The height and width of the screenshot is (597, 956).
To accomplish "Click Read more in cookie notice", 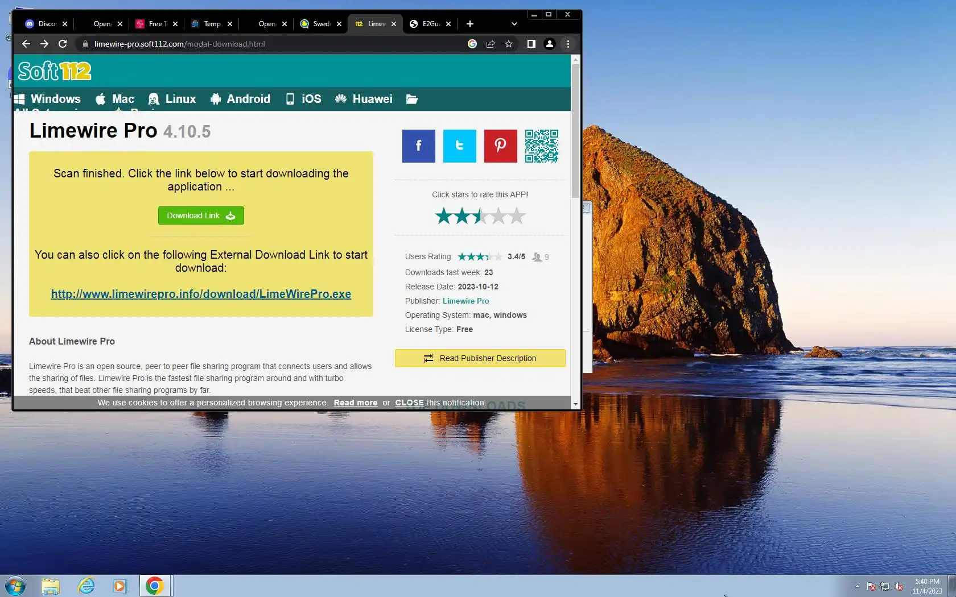I will [355, 403].
